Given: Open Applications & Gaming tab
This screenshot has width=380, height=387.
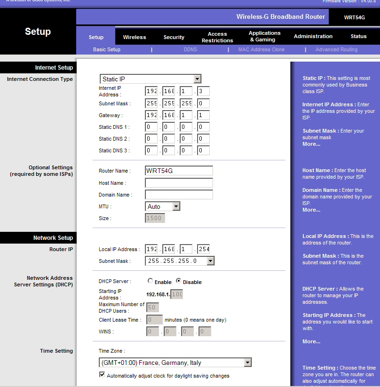Looking at the screenshot, I should coord(264,36).
